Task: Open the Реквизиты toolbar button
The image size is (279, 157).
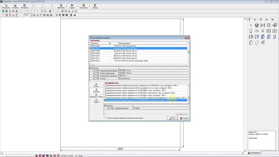Action: point(6,7)
